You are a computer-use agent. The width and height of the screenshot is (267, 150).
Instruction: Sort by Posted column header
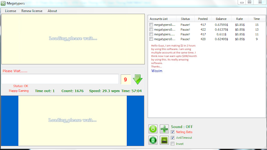[203, 19]
